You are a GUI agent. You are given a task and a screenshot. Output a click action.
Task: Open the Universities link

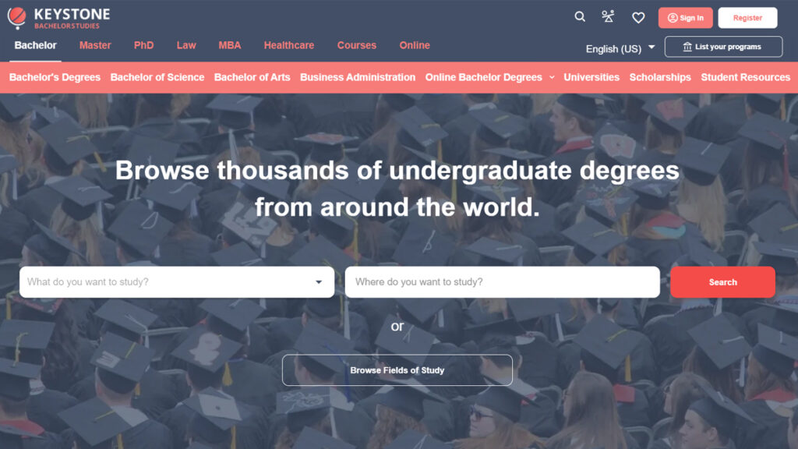tap(591, 77)
